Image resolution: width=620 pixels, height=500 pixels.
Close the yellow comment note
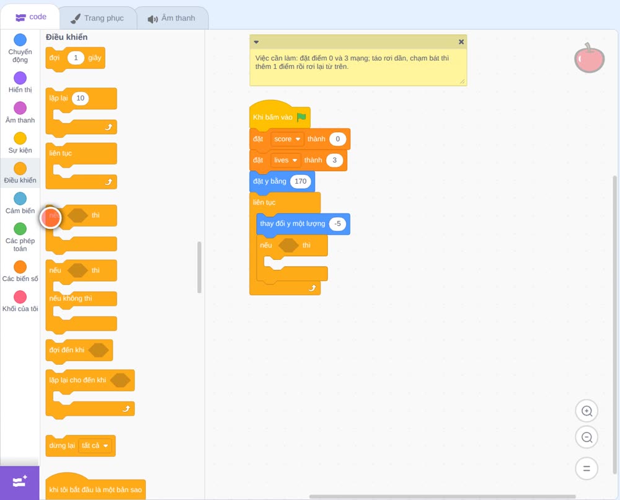[x=461, y=42]
